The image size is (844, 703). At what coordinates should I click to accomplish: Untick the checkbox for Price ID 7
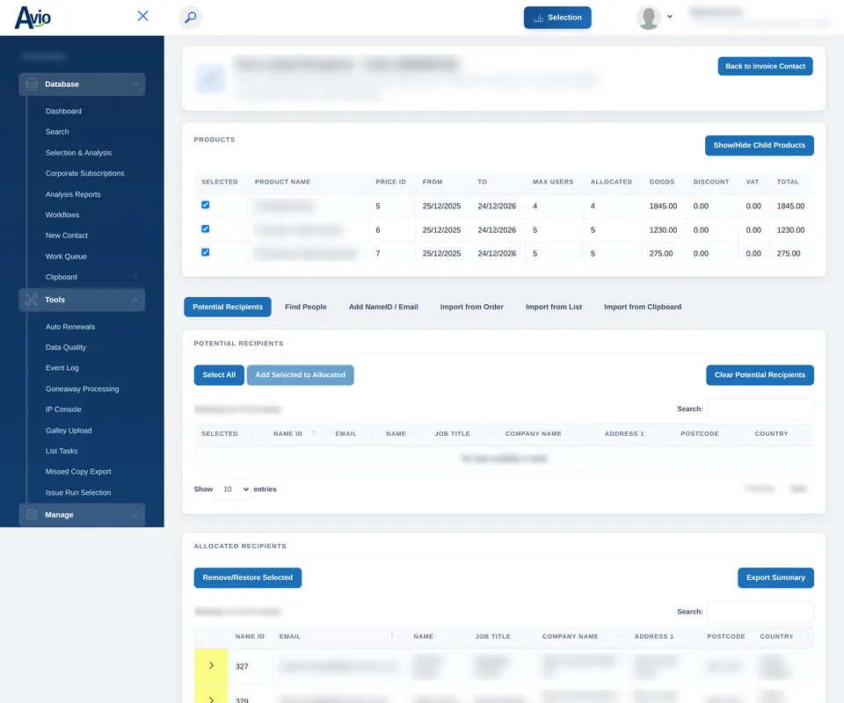click(x=205, y=252)
